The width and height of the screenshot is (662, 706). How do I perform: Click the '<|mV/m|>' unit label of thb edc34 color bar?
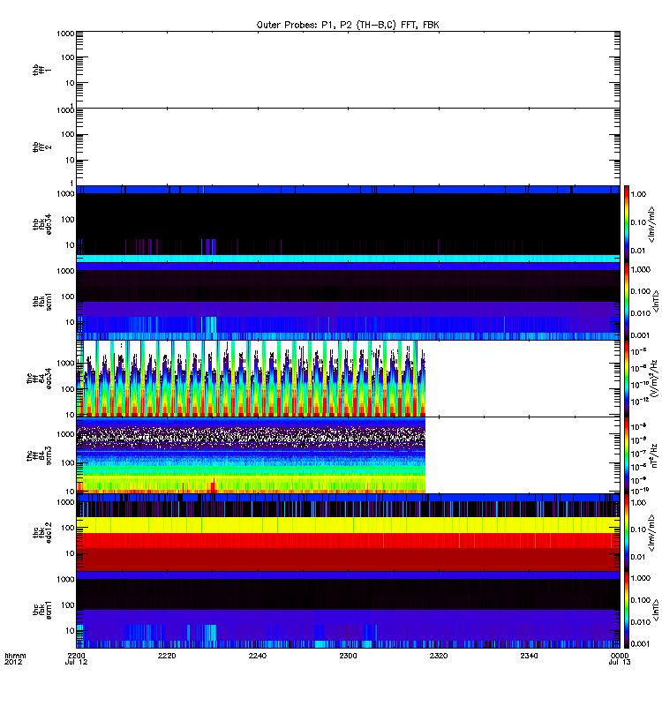pos(651,224)
